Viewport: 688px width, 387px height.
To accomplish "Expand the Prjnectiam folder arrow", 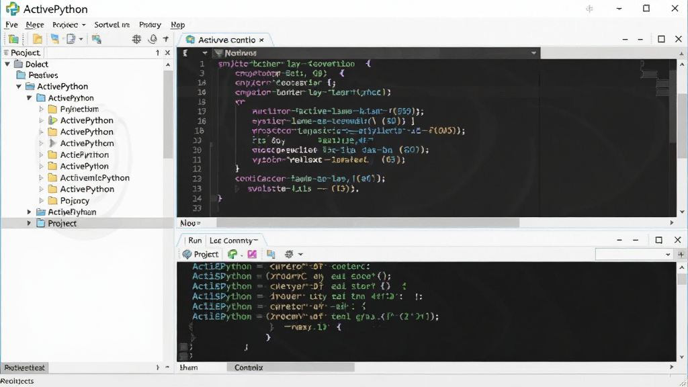I will (41, 109).
